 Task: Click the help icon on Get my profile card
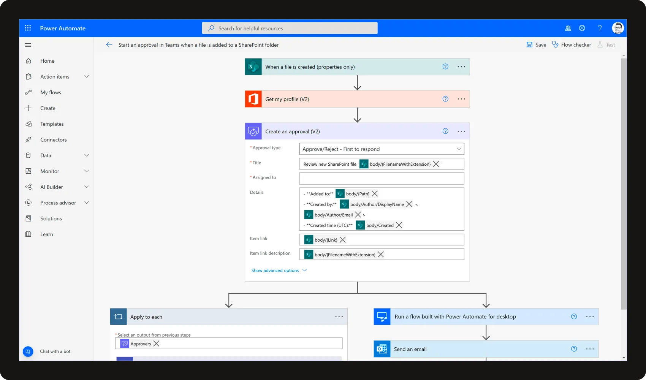click(445, 99)
